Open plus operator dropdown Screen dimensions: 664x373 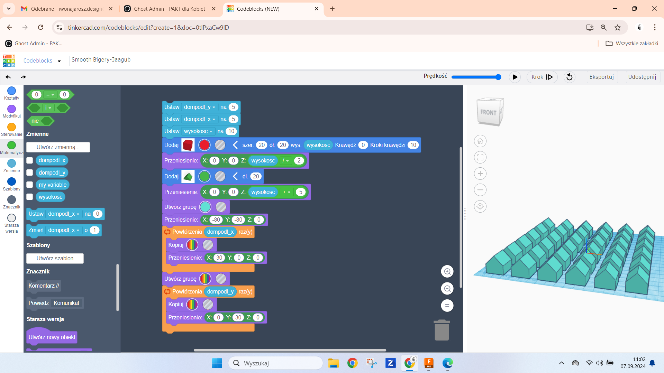(286, 192)
